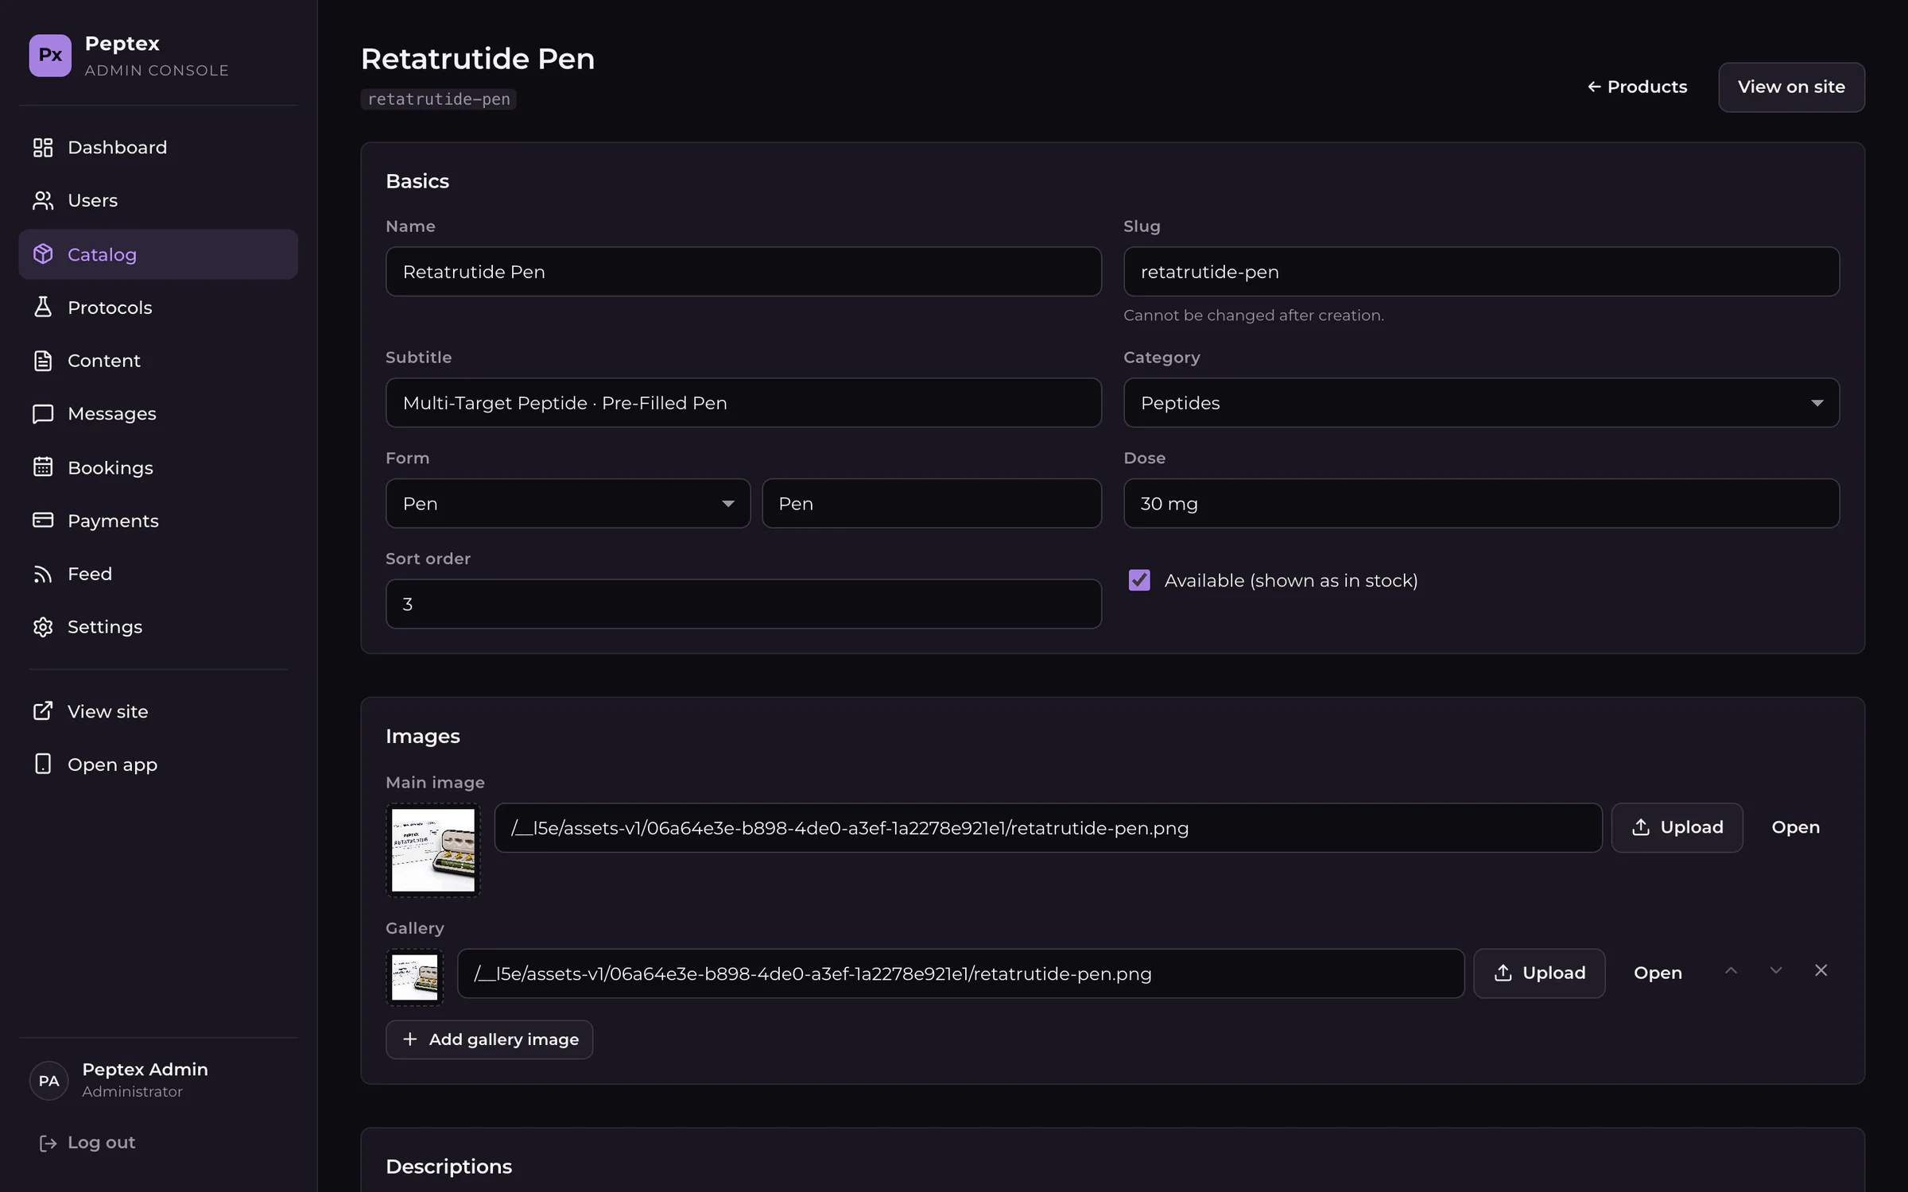Click the Slug field retatrutide-pen
1908x1192 pixels.
pyautogui.click(x=1481, y=272)
